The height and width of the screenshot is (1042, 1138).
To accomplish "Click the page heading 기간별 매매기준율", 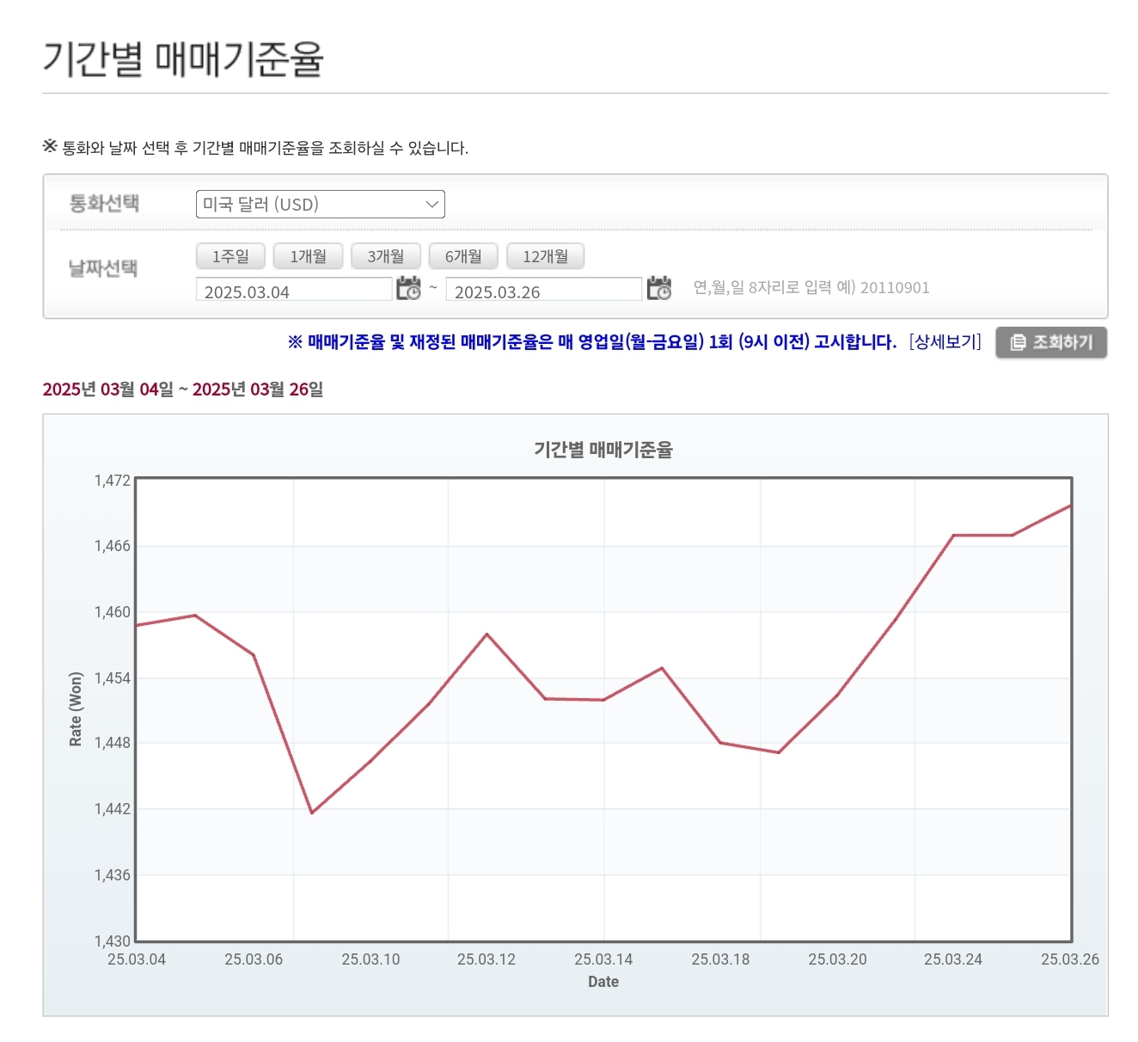I will [183, 59].
